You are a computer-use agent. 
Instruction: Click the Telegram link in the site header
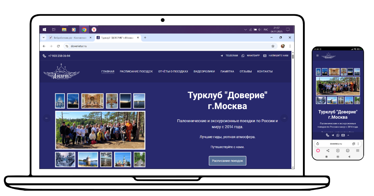click(229, 56)
